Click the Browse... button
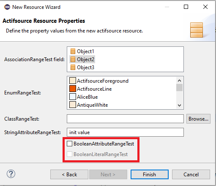Viewport: 216px width, 186px height. tap(198, 119)
